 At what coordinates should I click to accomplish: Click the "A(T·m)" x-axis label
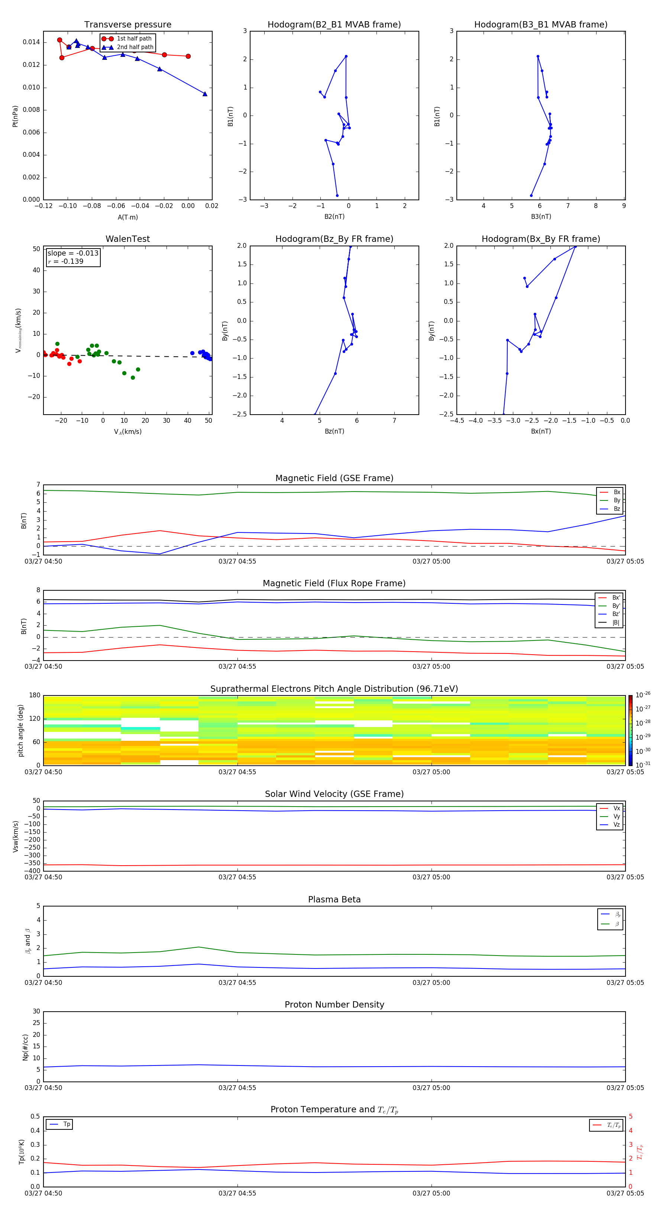(x=127, y=217)
